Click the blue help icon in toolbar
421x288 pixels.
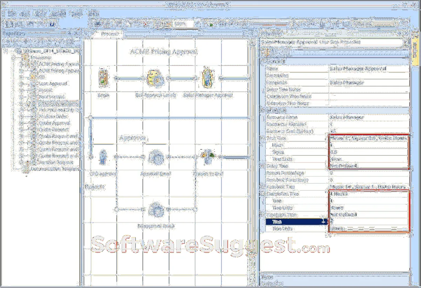[52, 24]
